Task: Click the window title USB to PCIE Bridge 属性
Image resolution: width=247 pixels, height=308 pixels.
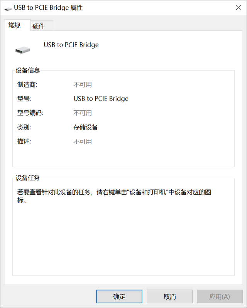Action: [48, 8]
